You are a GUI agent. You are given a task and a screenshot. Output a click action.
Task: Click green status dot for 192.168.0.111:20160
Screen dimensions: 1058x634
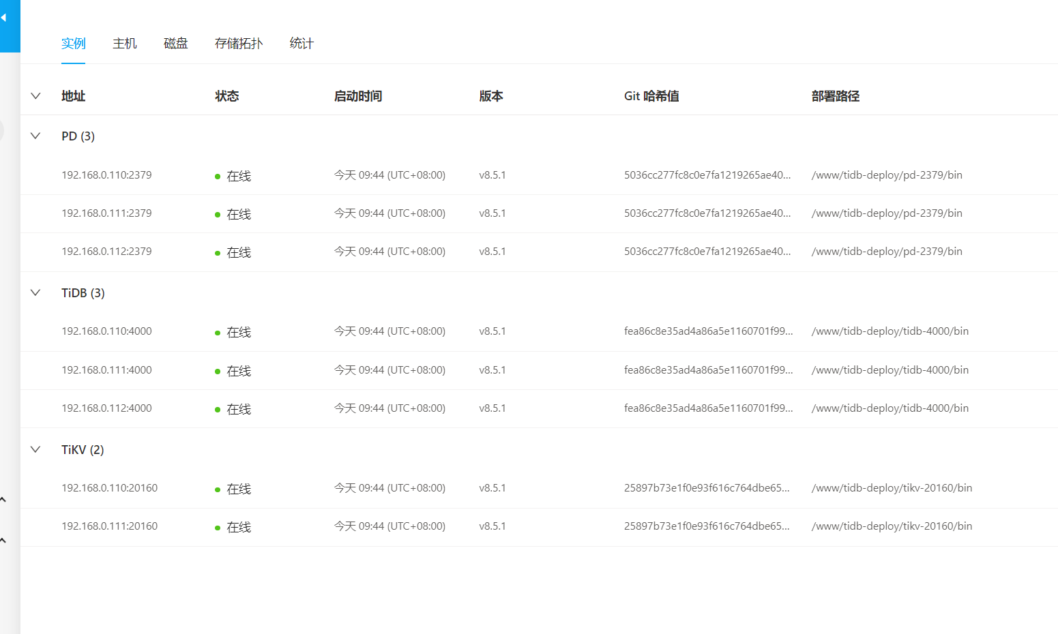click(x=218, y=528)
